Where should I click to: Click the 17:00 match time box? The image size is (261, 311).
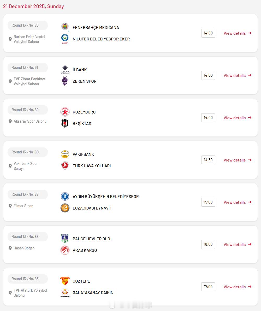(x=208, y=287)
